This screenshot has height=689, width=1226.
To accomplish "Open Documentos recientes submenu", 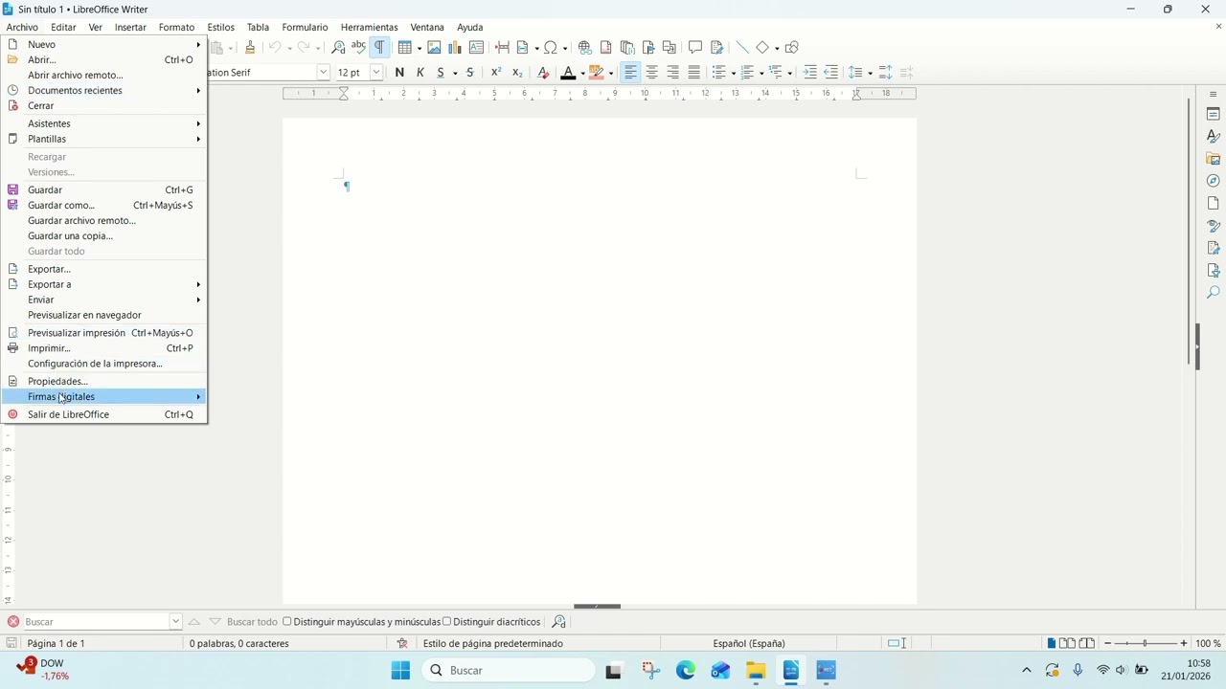I will click(103, 90).
